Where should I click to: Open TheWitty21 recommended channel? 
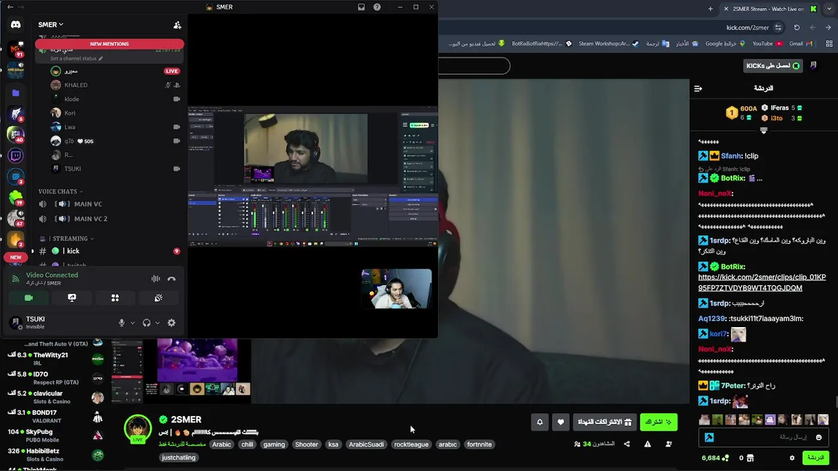(x=55, y=358)
